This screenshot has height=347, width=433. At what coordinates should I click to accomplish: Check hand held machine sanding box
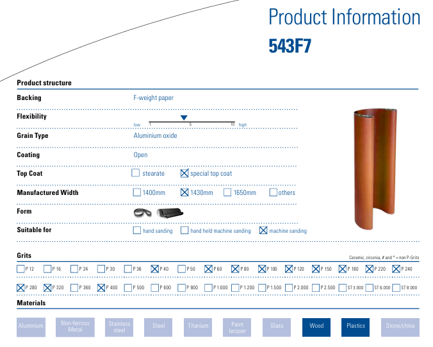[184, 230]
